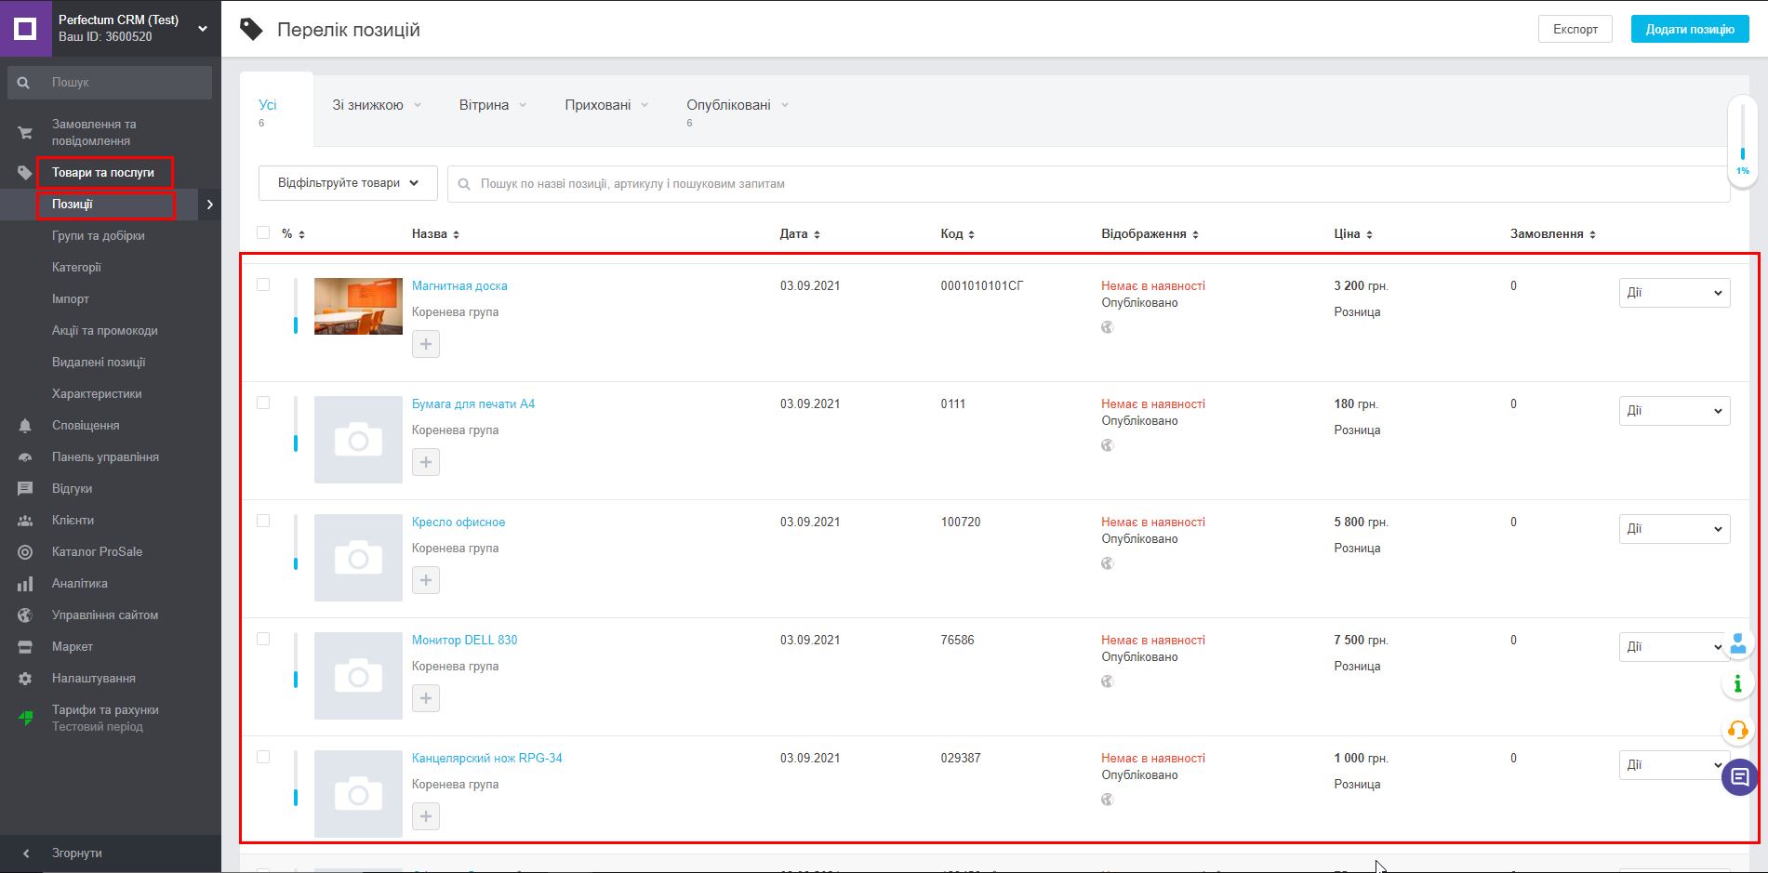Screen dimensions: 1768x873
Task: Click the plus icon under Магнитная доска
Action: pyautogui.click(x=426, y=344)
